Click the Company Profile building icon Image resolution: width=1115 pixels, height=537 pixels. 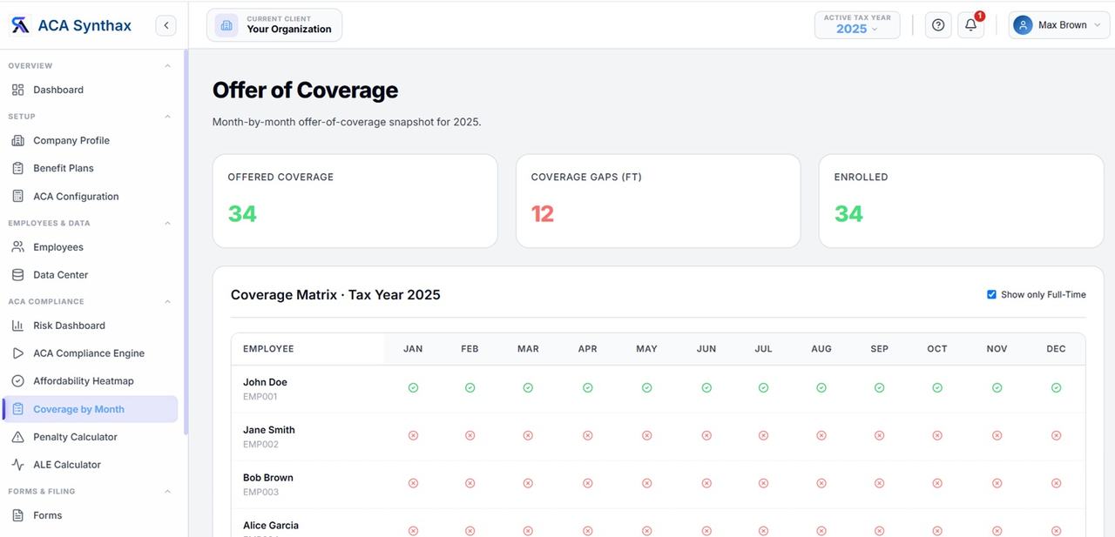17,140
